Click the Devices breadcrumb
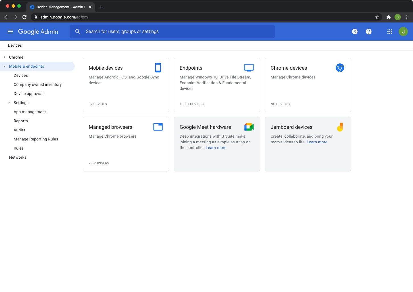Viewport: 413px width, 292px height. [x=15, y=45]
